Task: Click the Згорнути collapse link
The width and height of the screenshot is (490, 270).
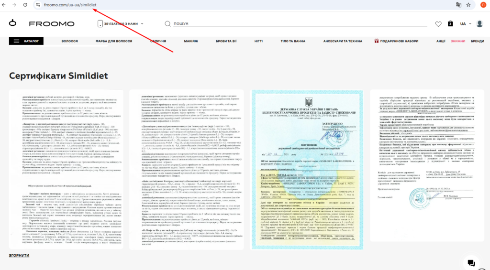Action: click(x=20, y=256)
